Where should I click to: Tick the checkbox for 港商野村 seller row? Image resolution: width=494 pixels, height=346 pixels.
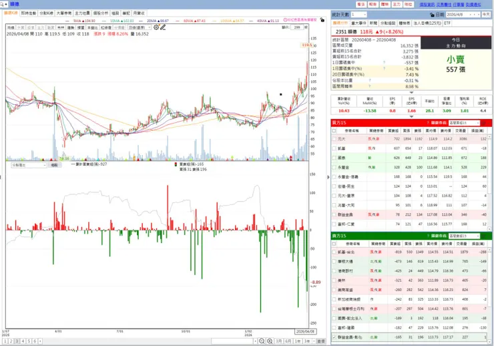[x=334, y=271]
